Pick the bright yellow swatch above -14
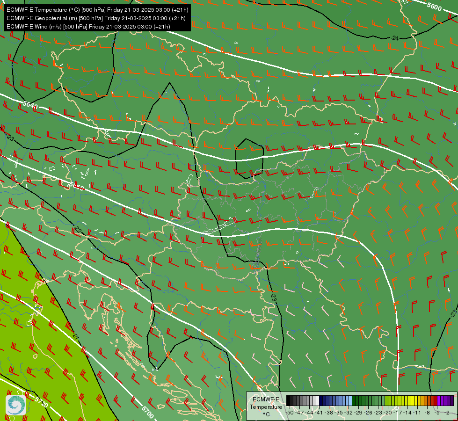The height and width of the screenshot is (421, 458). 409,400
